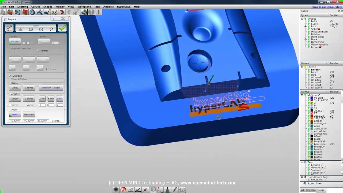Click the WP 0 0 0 origin button

pyautogui.click(x=29, y=114)
